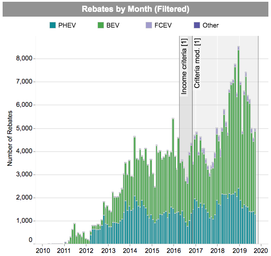
Task: Click the 4,000 y-axis label
Action: pyautogui.click(x=24, y=151)
